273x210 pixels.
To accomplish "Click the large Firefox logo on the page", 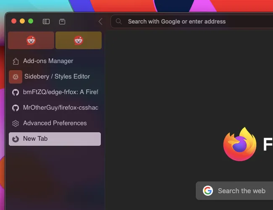I will point(240,144).
